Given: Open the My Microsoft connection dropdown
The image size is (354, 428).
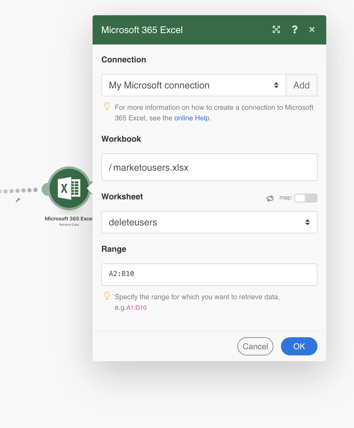Looking at the screenshot, I should [x=194, y=85].
